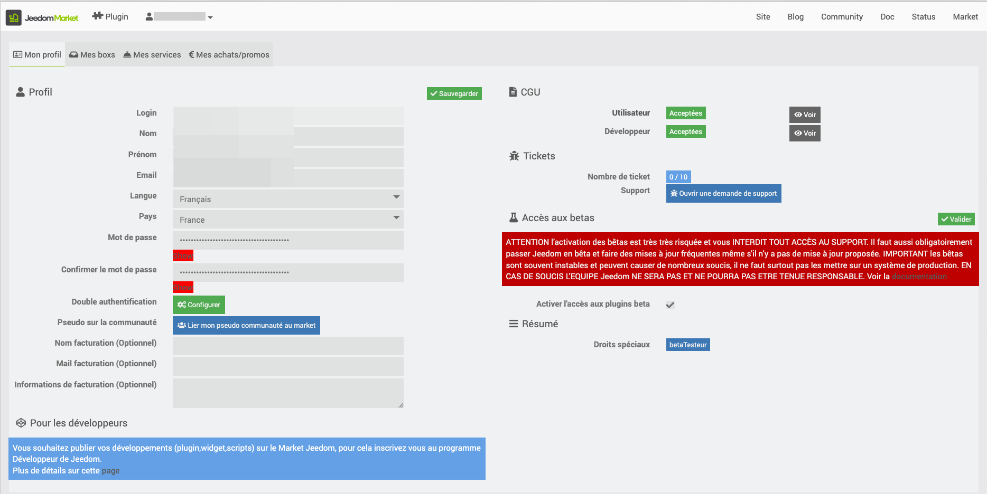Toggle Activer l'accès aux plugins beta checkbox

coord(670,305)
